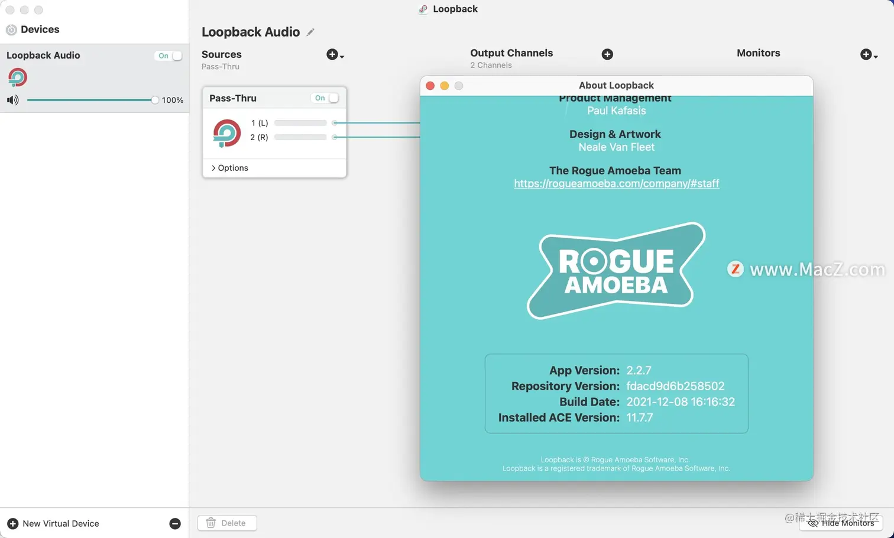This screenshot has height=538, width=894.
Task: Click Repository Version value fdacd9d6b258502
Action: click(675, 386)
